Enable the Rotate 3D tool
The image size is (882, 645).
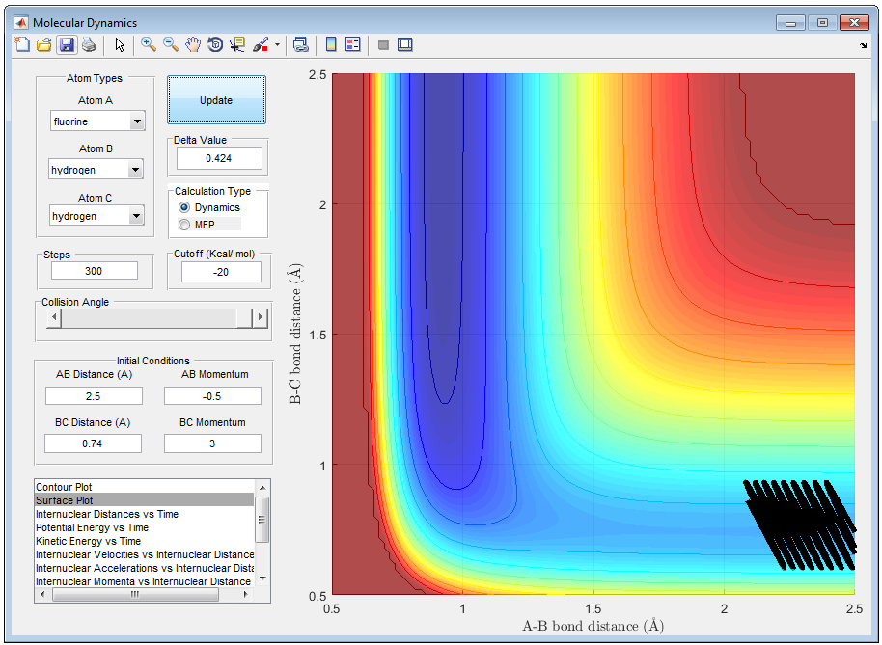215,44
